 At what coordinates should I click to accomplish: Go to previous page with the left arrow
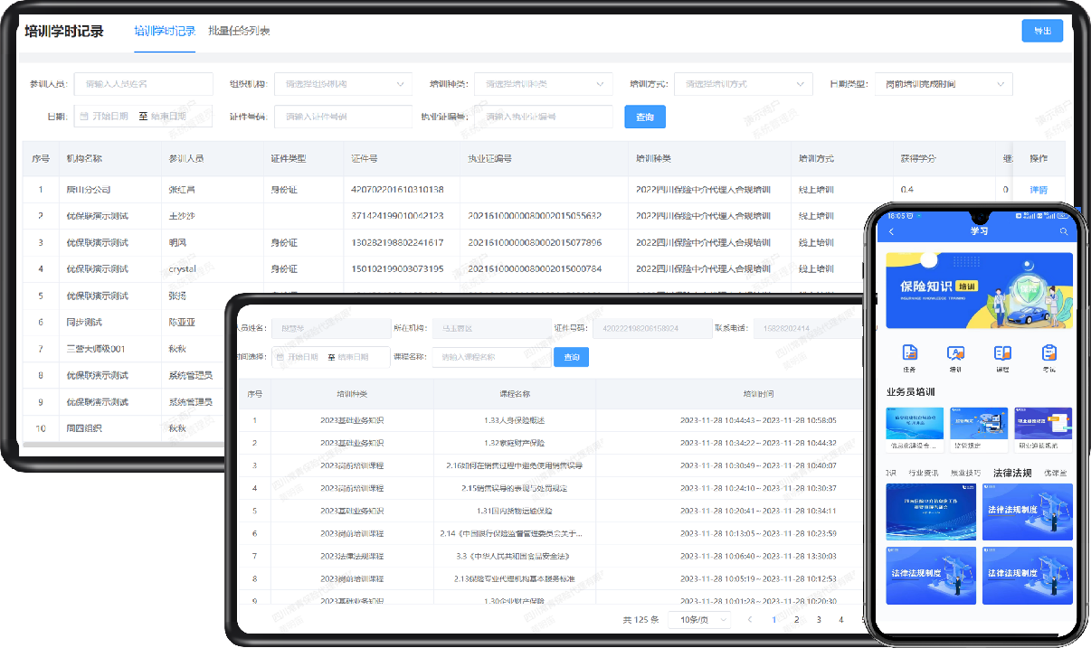pyautogui.click(x=749, y=619)
